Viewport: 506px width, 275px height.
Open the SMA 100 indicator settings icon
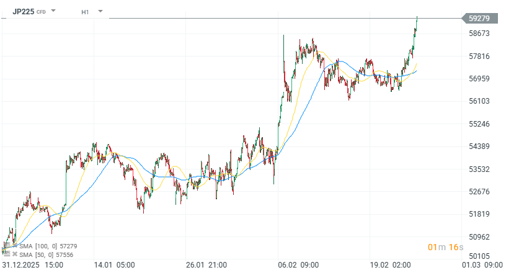[6, 247]
